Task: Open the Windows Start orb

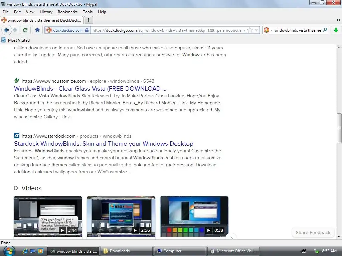Action: 9,251
